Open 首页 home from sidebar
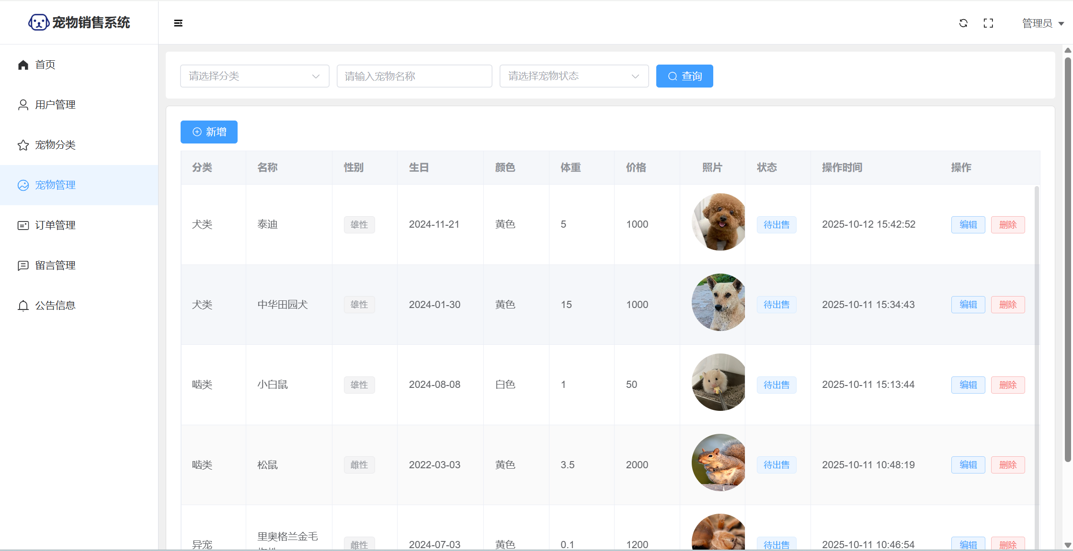This screenshot has height=551, width=1073. pyautogui.click(x=45, y=65)
